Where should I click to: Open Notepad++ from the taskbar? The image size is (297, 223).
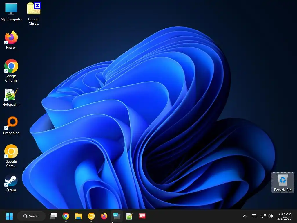tap(129, 216)
